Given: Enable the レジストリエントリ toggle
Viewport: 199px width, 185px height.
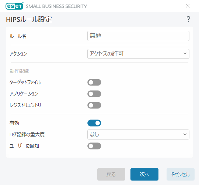Looking at the screenshot, I should click(x=94, y=105).
